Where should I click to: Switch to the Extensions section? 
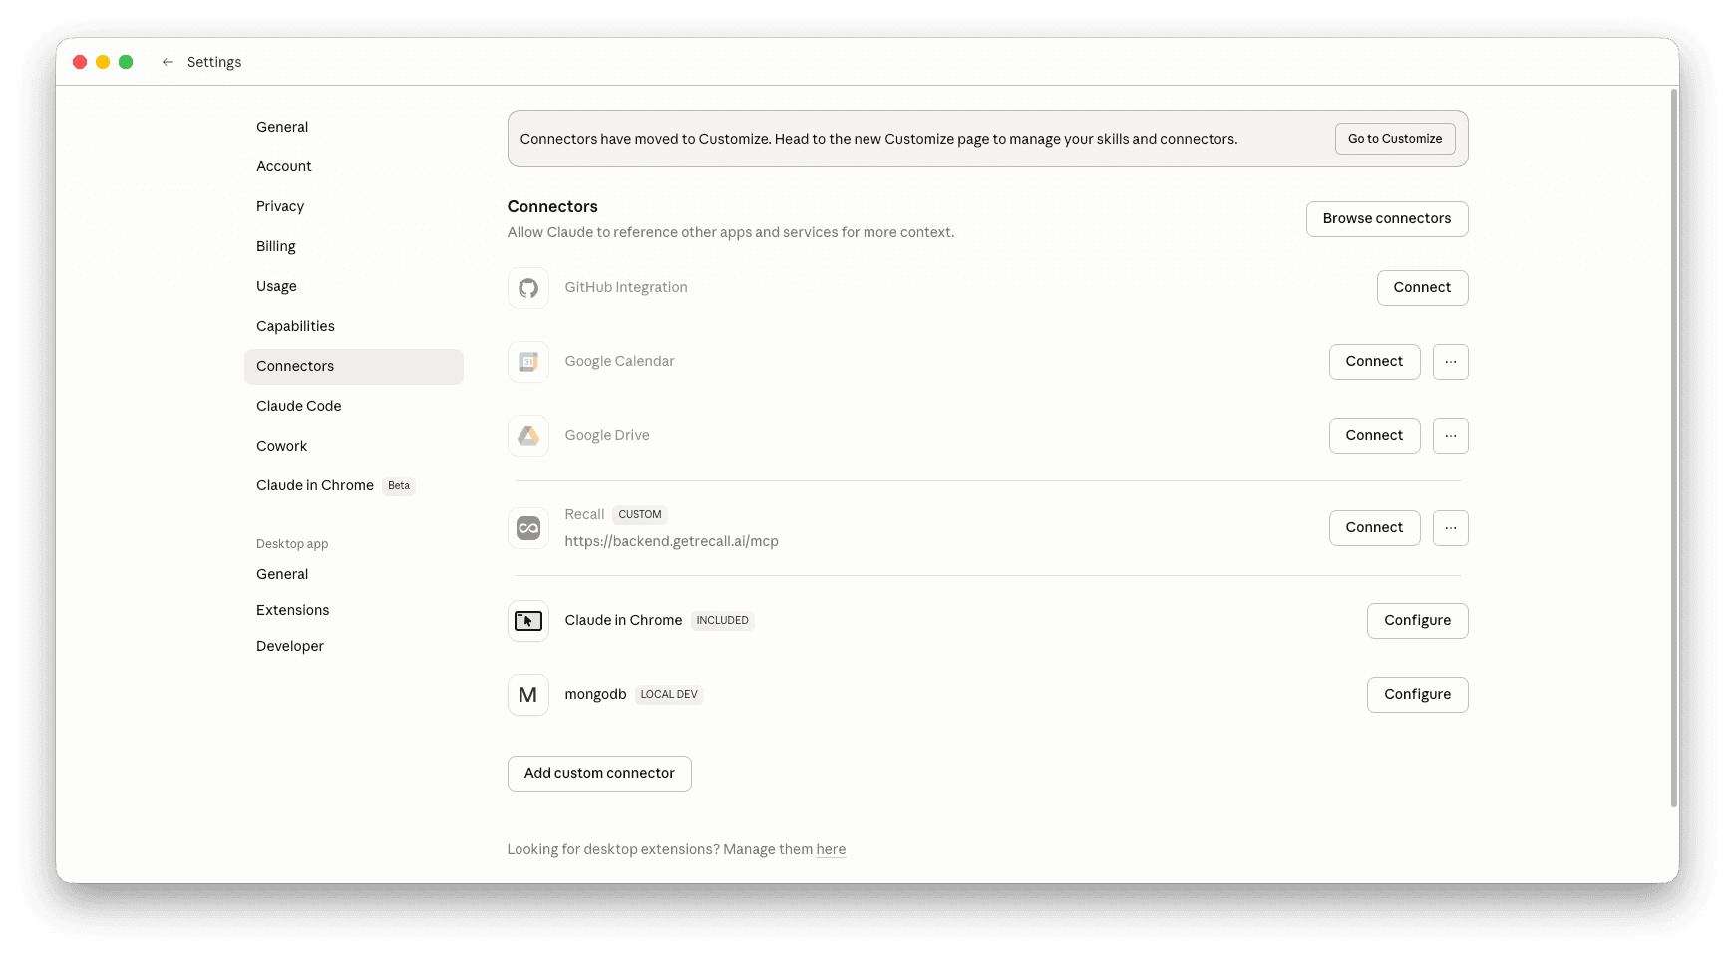pos(292,609)
